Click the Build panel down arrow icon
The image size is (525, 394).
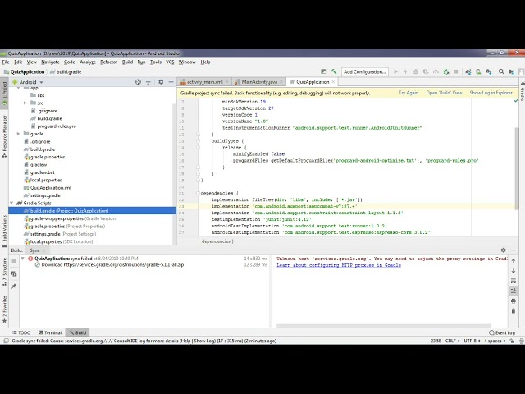click(x=514, y=271)
